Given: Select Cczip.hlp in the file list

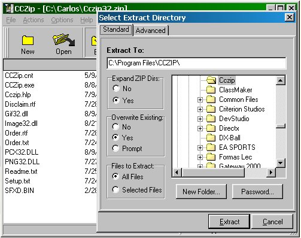Looking at the screenshot, I should tap(18, 95).
